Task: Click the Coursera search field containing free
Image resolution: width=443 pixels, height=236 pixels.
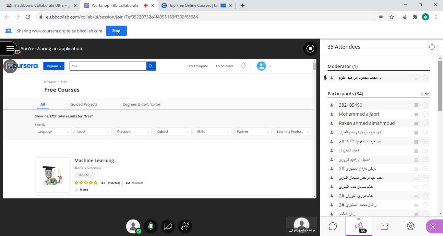Action: (108, 66)
